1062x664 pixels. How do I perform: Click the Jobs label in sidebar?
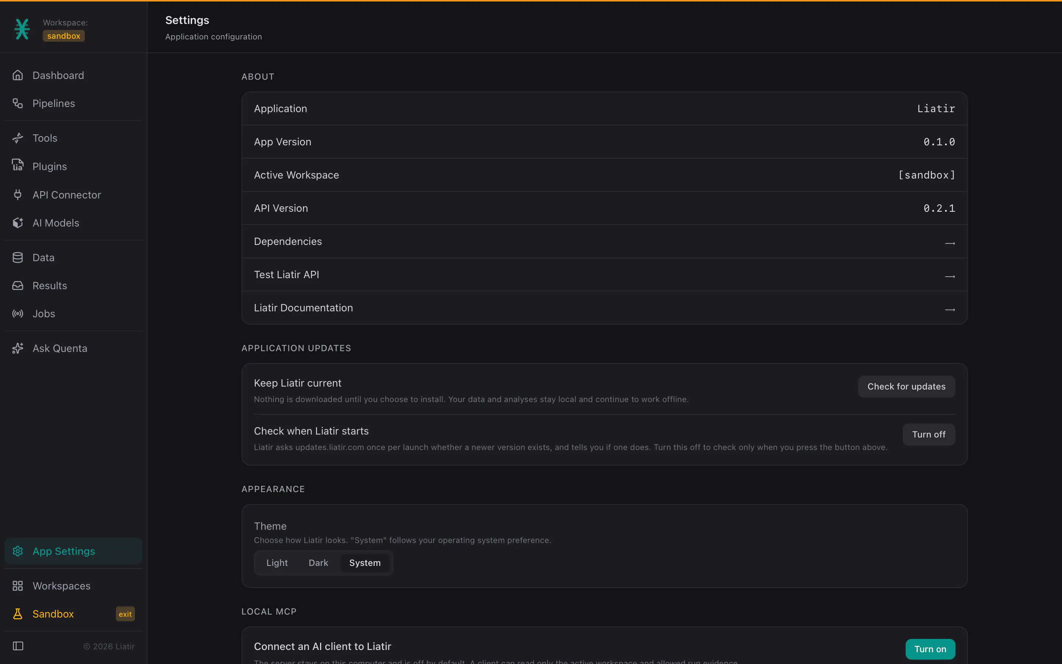pos(44,314)
